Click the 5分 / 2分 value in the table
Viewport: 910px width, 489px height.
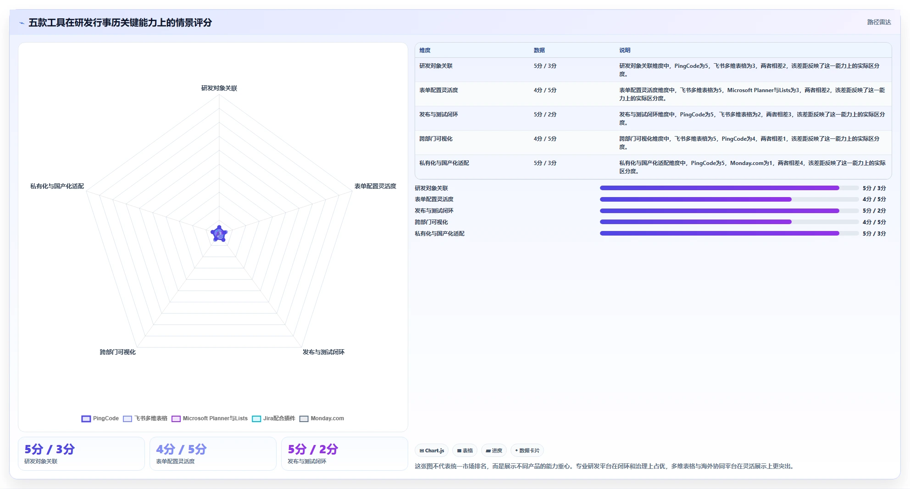click(x=545, y=115)
